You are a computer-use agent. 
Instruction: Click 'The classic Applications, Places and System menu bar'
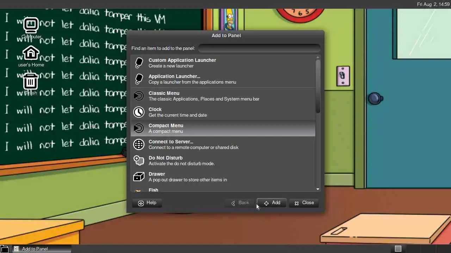204,99
